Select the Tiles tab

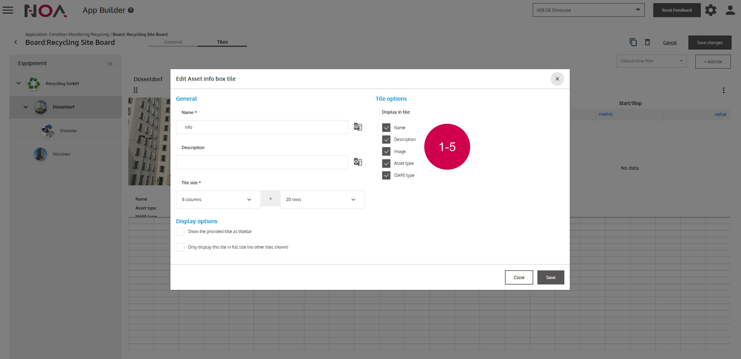222,42
